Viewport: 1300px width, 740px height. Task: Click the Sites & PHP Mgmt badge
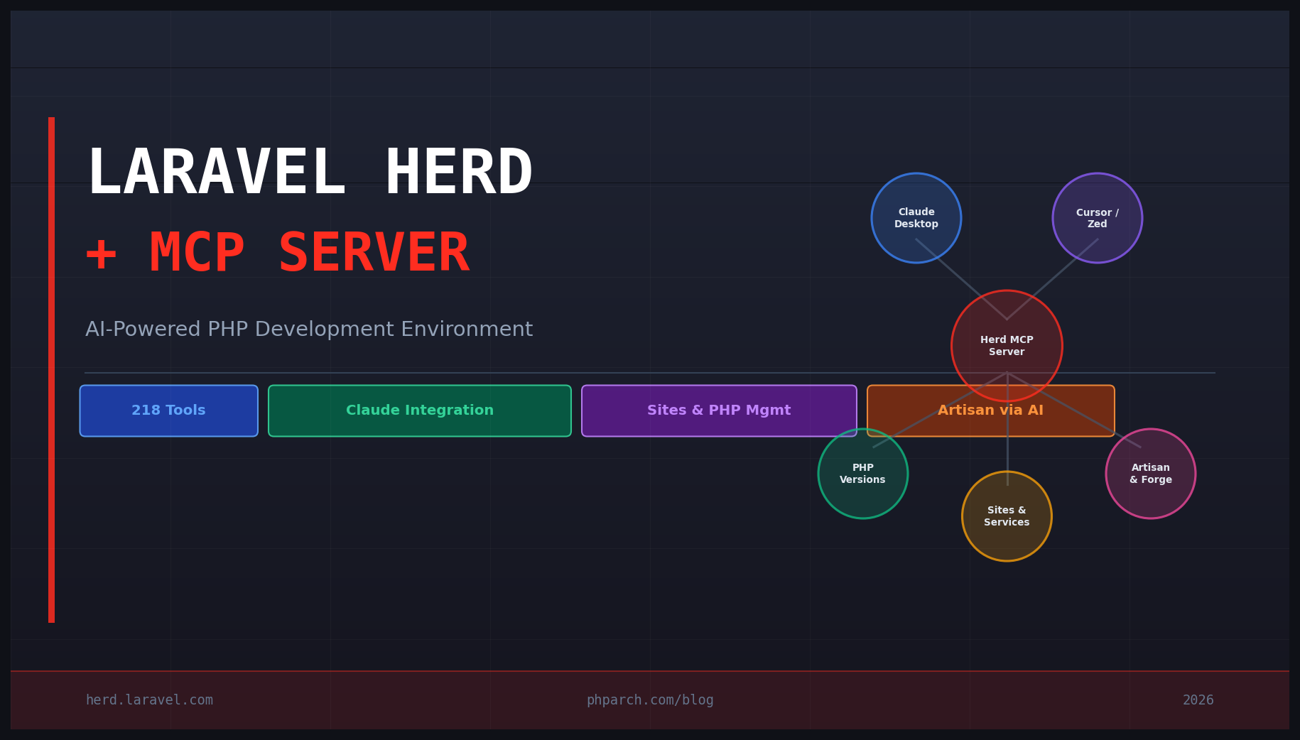tap(719, 410)
